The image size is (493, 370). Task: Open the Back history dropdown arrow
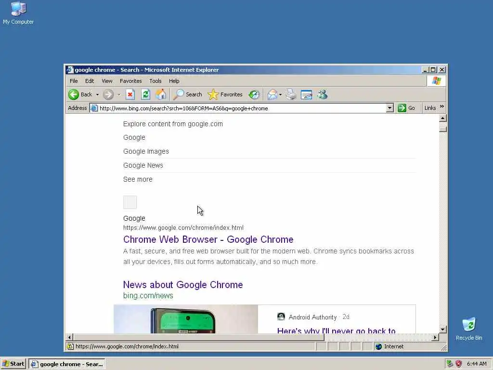pos(97,94)
